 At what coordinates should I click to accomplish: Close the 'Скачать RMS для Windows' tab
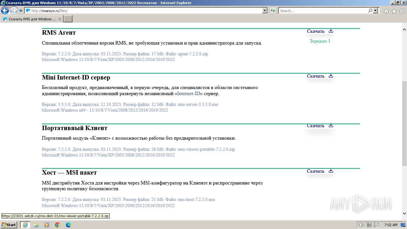coord(59,19)
